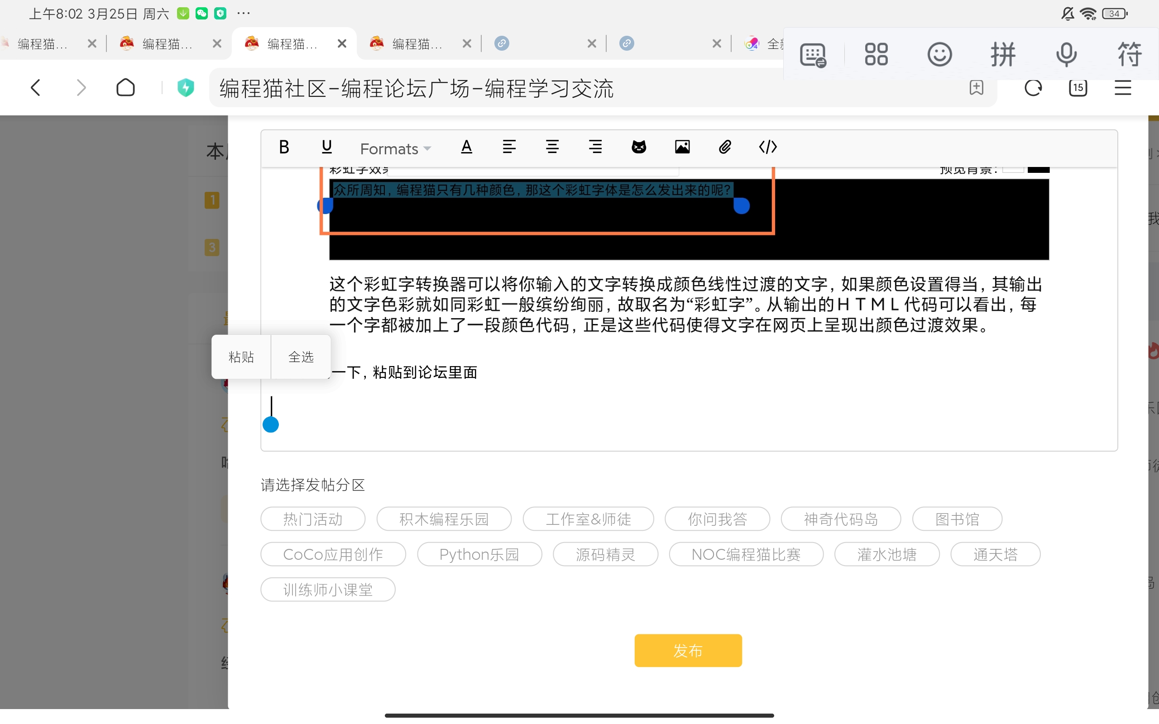1159x724 pixels.
Task: Tap the right selection handle
Action: [x=742, y=206]
